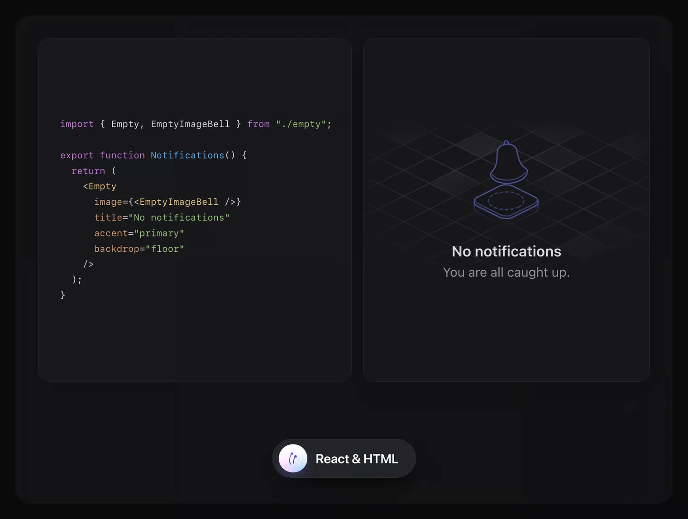Click the "return (" code line
Viewport: 688px width, 519px height.
[94, 171]
